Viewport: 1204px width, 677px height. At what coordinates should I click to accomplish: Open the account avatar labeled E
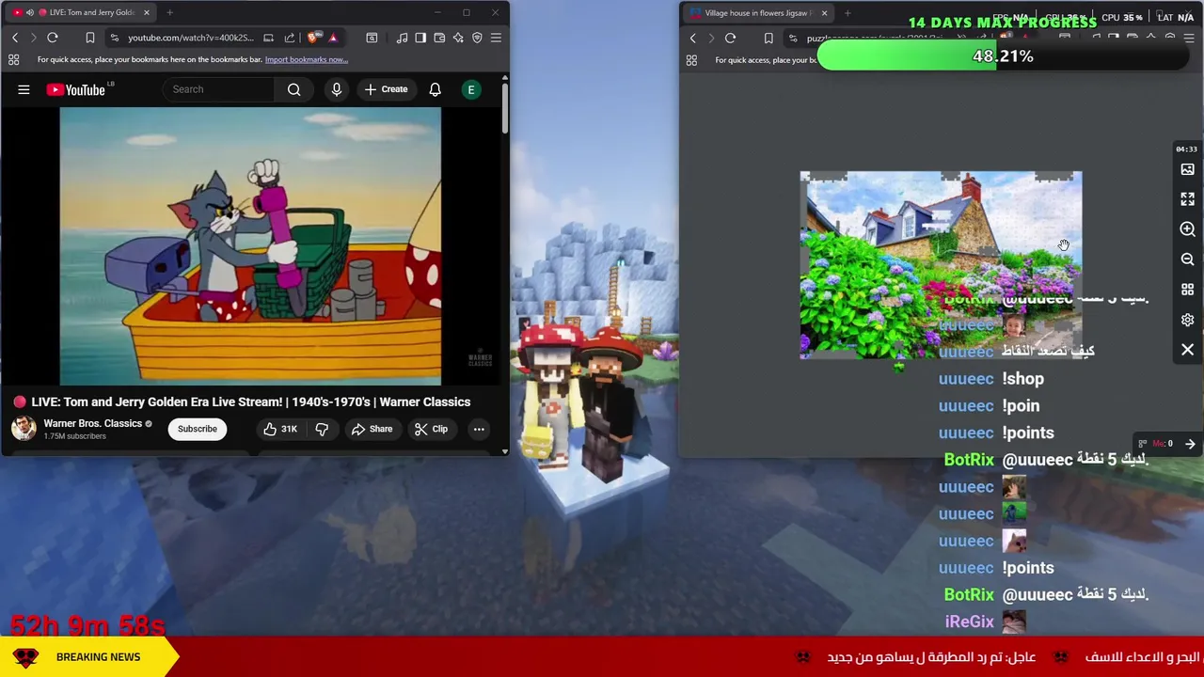coord(471,89)
